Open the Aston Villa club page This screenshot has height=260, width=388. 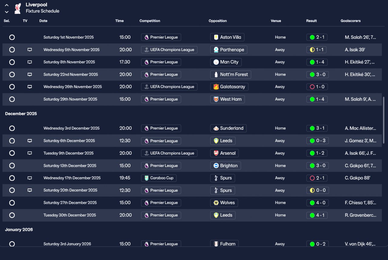[x=227, y=37]
